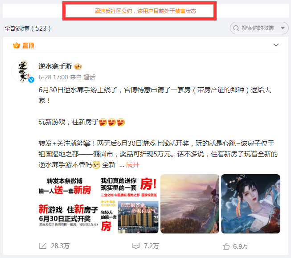291x258 pixels.
Task: Open the pinned post options chevron
Action: 276,45
